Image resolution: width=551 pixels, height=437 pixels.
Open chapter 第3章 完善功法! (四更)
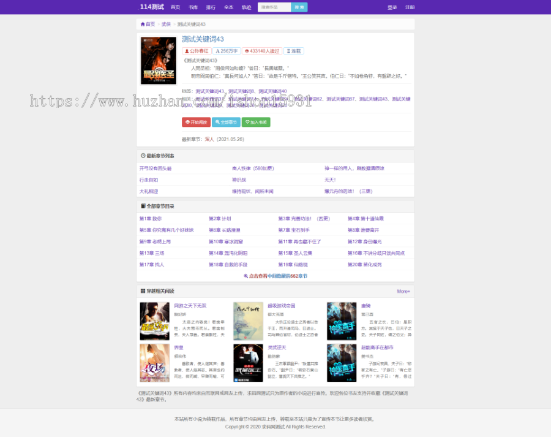[x=304, y=218]
